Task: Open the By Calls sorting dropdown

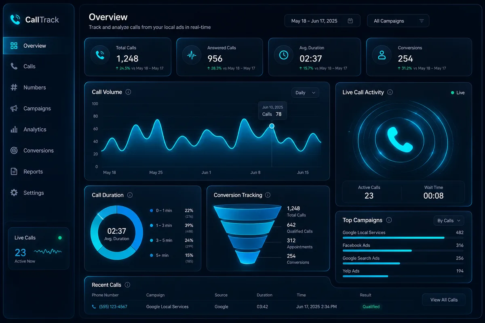Action: (449, 220)
